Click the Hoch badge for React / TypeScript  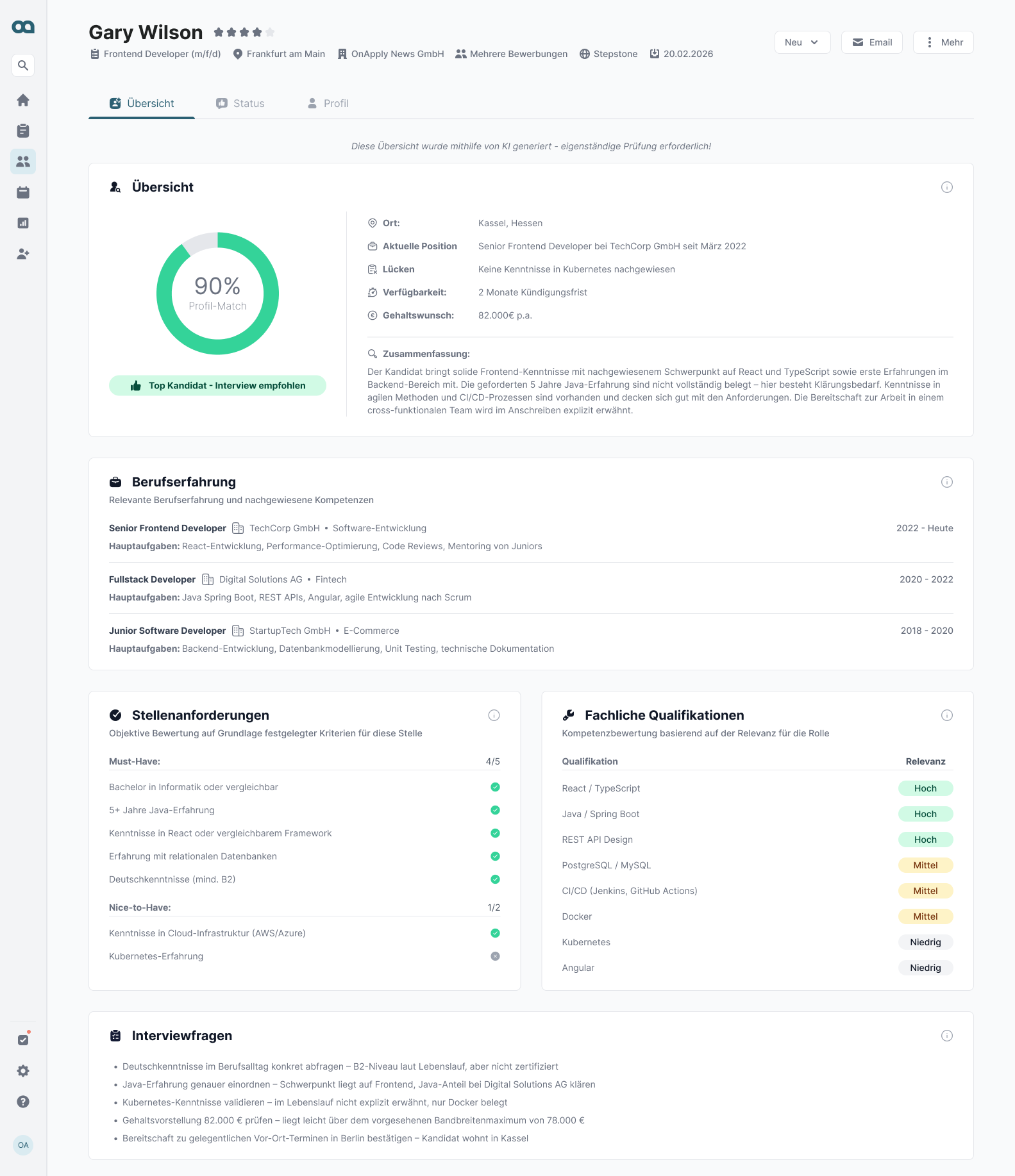tap(925, 788)
